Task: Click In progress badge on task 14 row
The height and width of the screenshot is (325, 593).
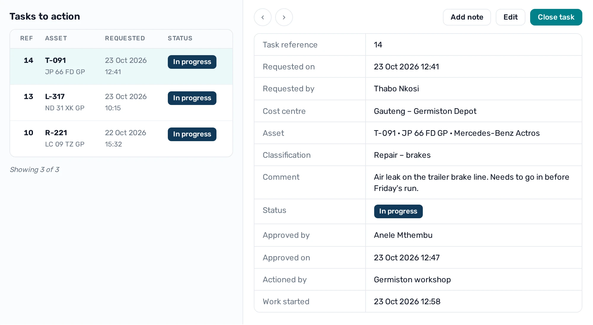Action: [192, 62]
